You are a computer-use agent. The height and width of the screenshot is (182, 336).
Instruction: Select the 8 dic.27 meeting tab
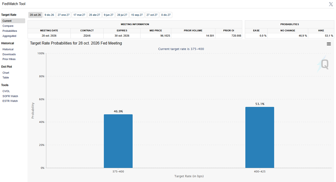click(x=166, y=15)
